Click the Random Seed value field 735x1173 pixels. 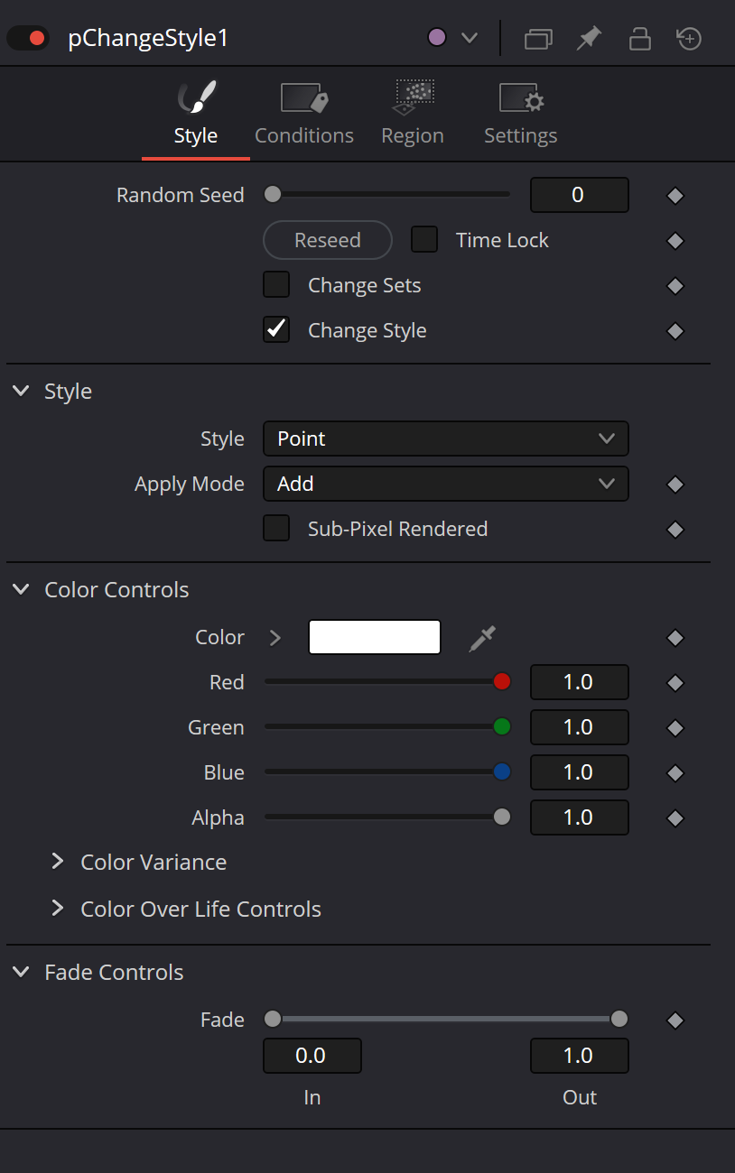click(x=579, y=195)
